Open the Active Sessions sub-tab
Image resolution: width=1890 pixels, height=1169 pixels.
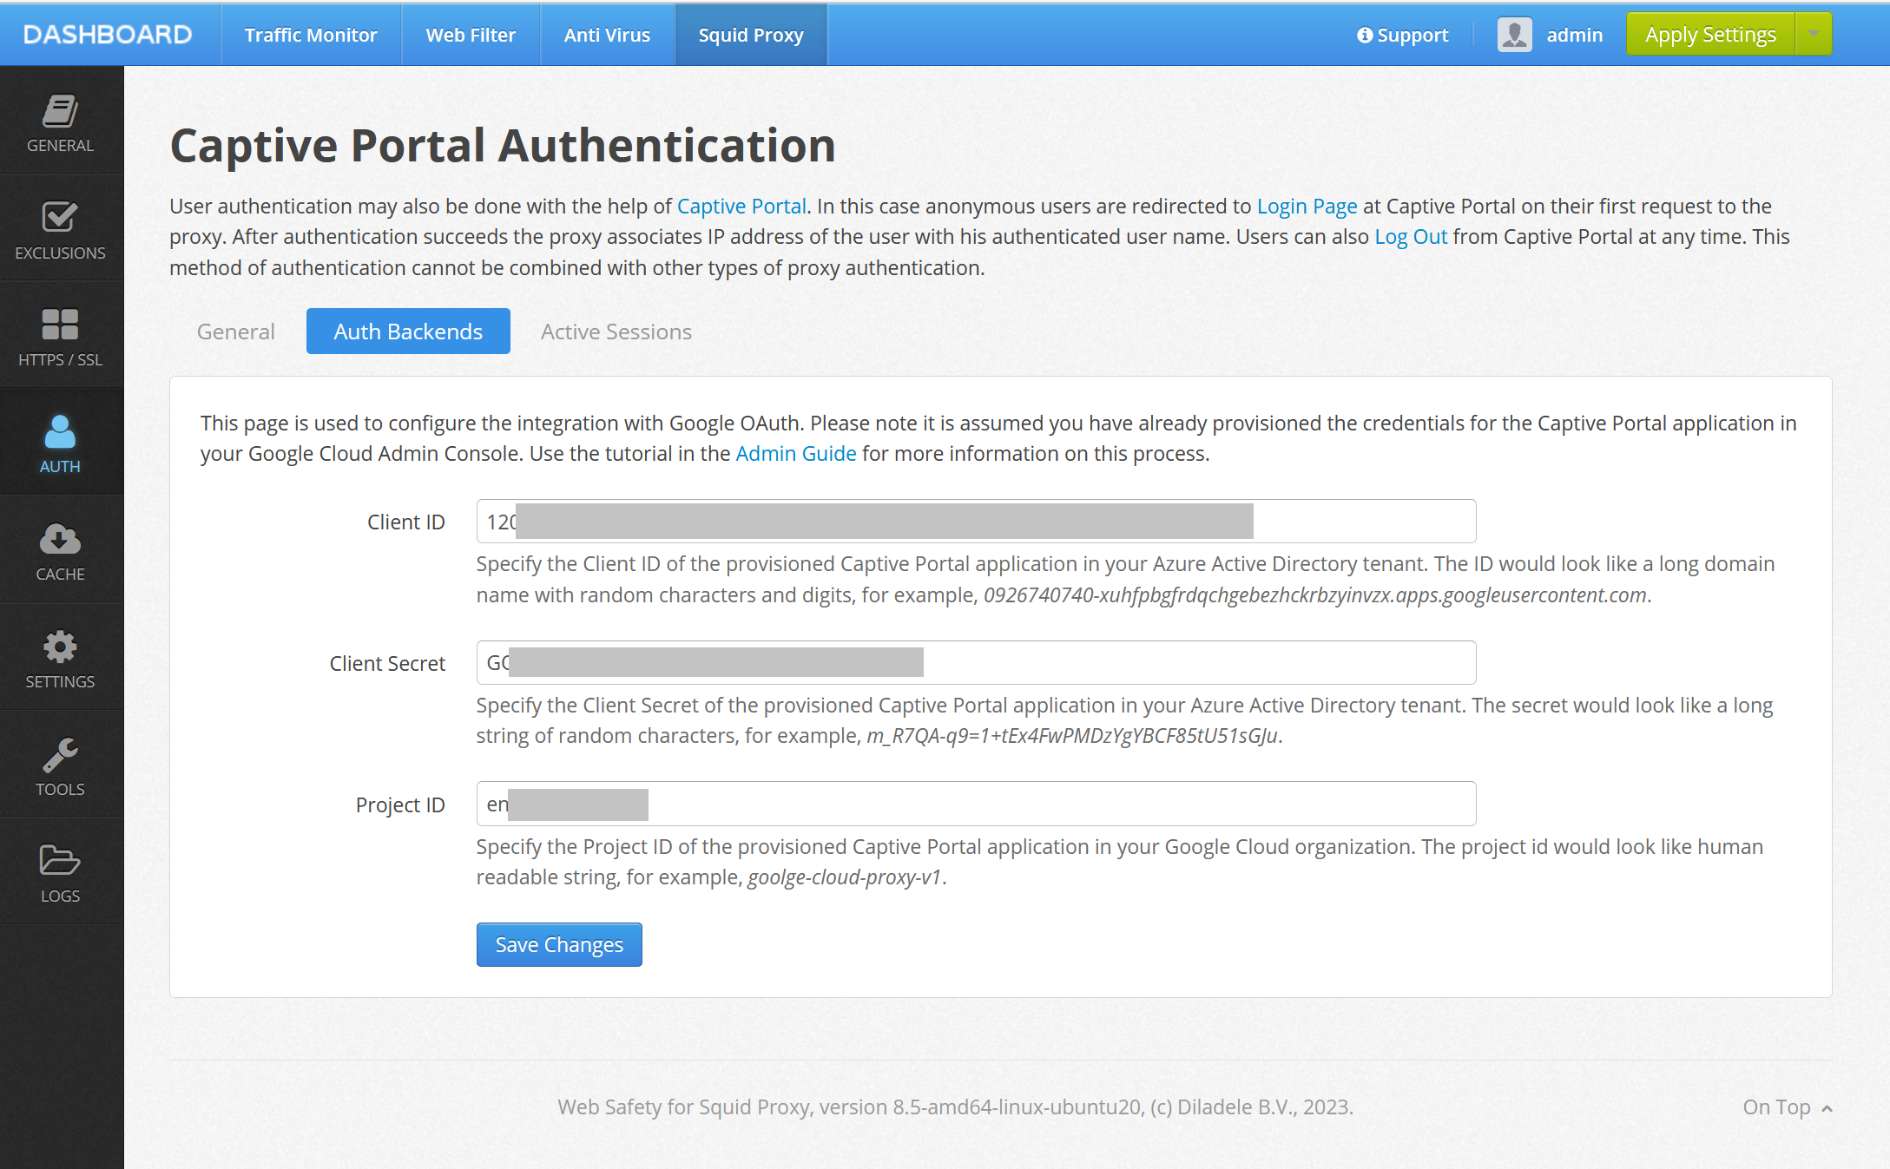coord(616,332)
